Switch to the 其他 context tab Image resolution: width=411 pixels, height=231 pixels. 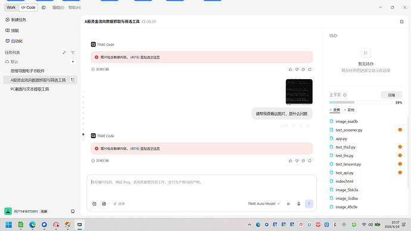[x=349, y=110]
